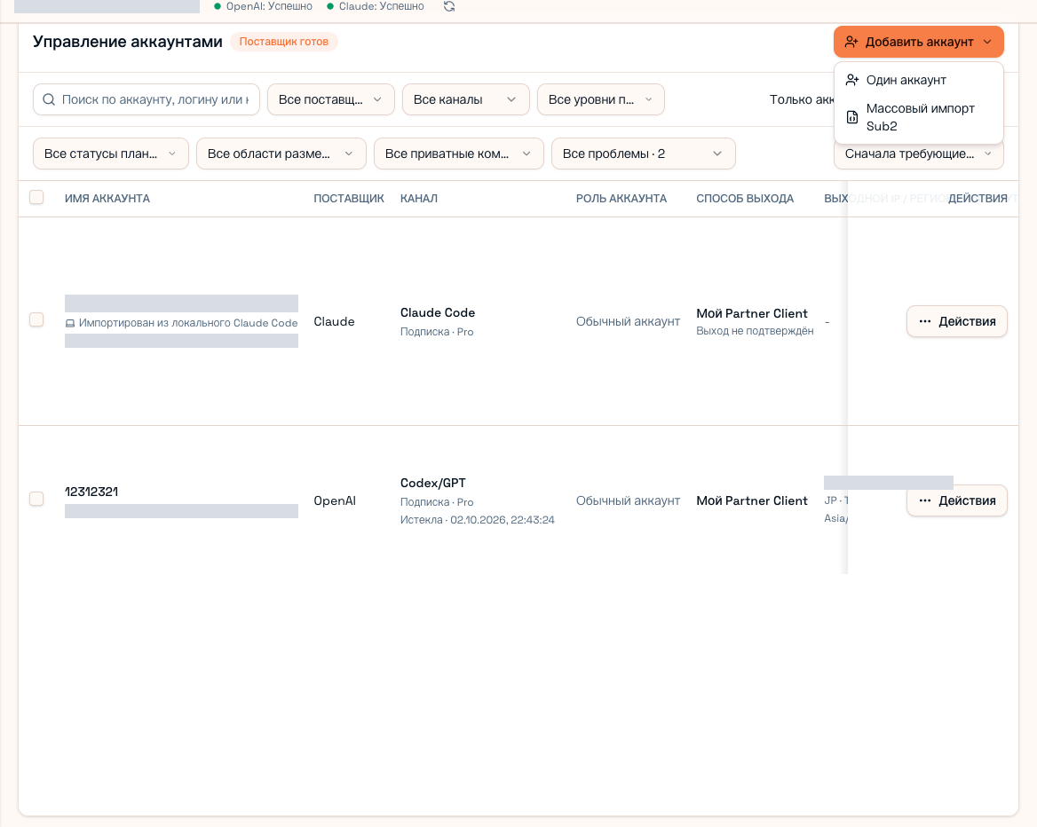Click the РОЛЬ АККАУНТА column header

point(621,199)
